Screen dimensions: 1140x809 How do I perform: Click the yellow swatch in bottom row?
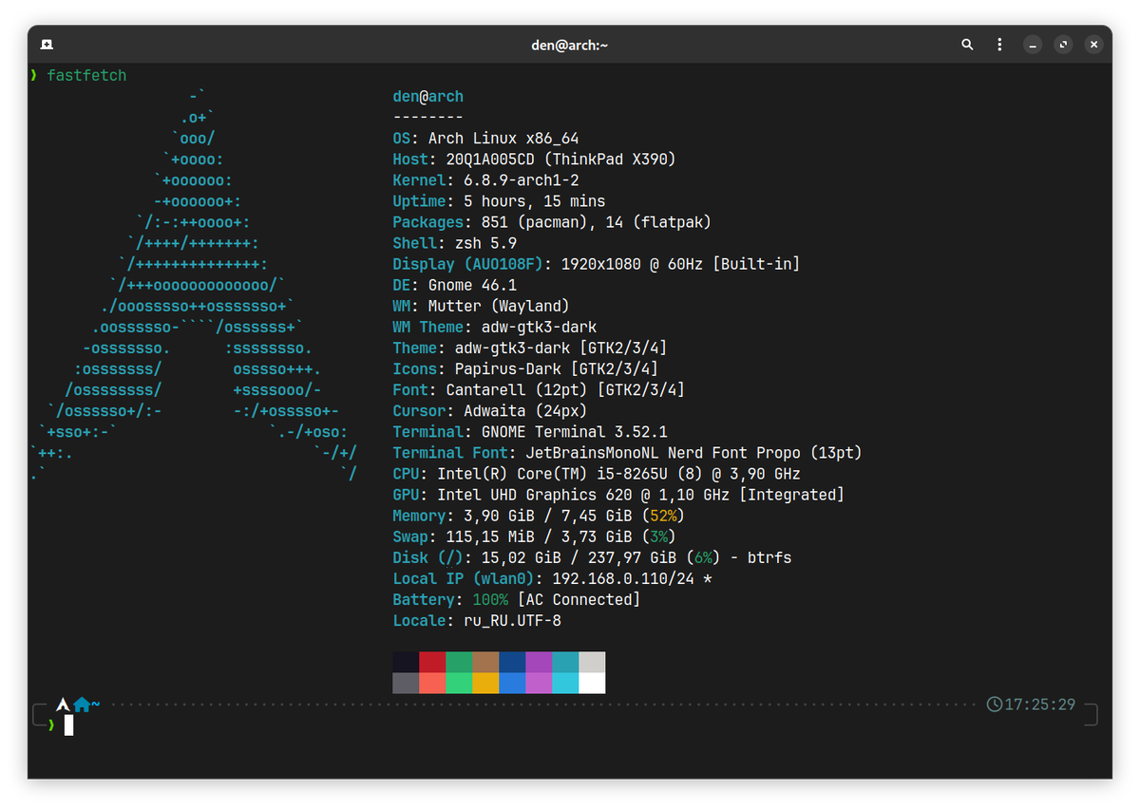485,683
